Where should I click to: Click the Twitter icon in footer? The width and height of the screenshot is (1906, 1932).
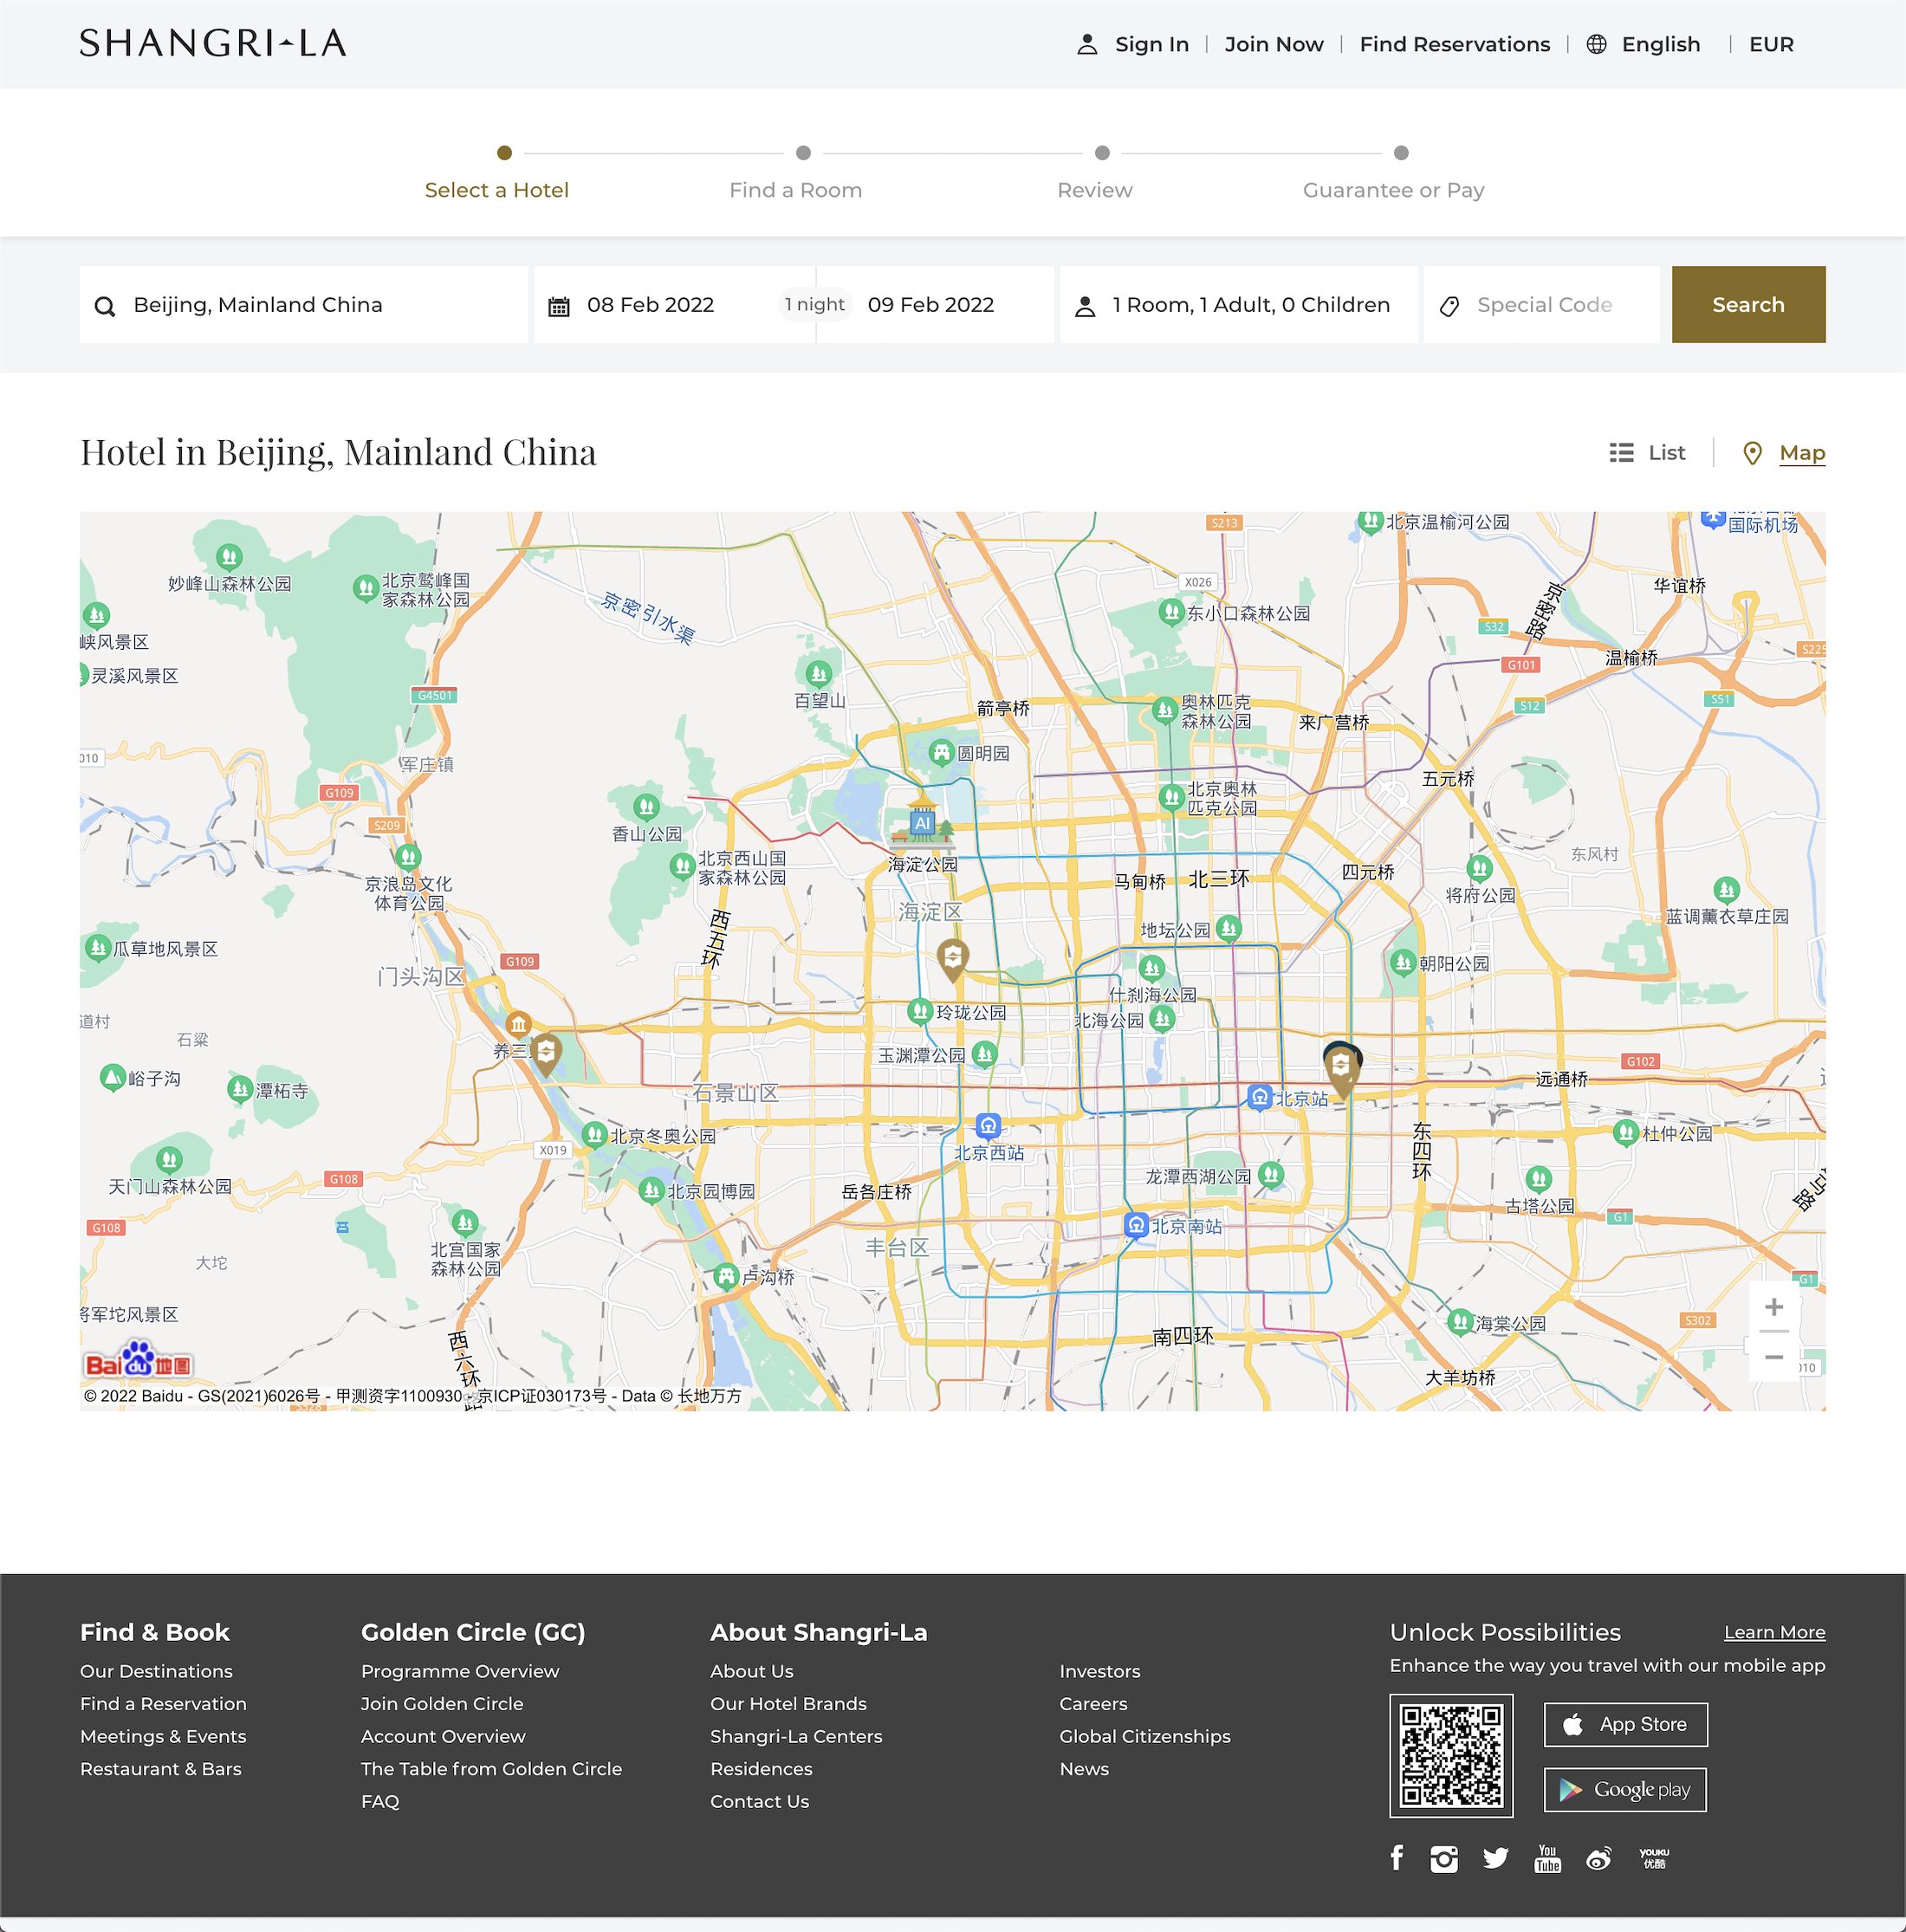pyautogui.click(x=1497, y=1858)
